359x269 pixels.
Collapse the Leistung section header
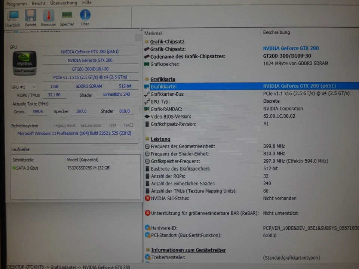pos(160,139)
